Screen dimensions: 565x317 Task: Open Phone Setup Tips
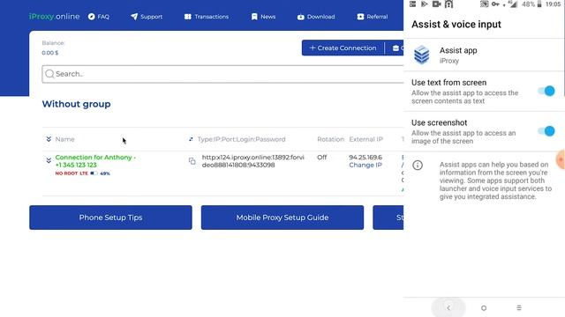point(110,217)
